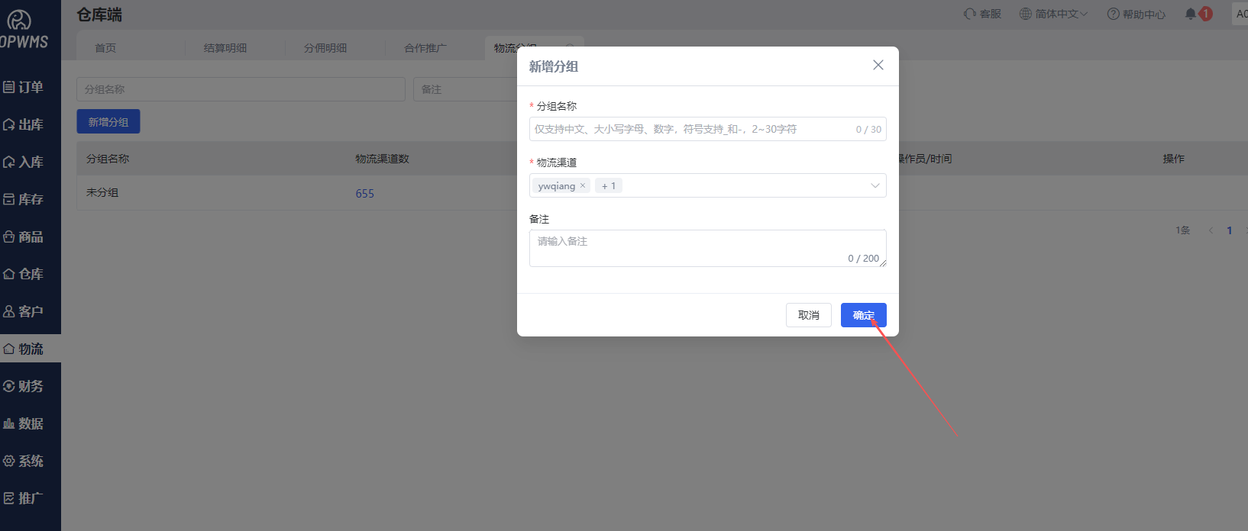Image resolution: width=1248 pixels, height=531 pixels.
Task: Click the 655 logistics channel count link
Action: click(365, 194)
